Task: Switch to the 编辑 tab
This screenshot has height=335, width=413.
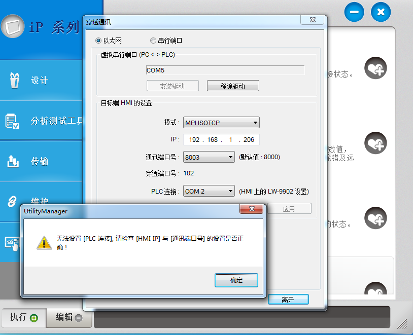Action: click(70, 317)
